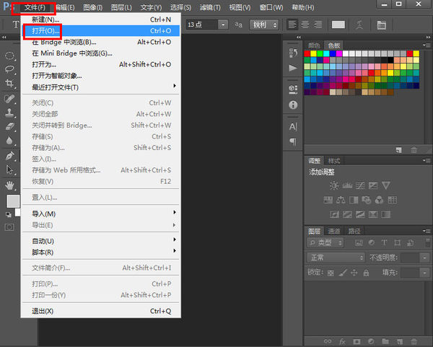433x347 pixels.
Task: Open the Info panel icon
Action: [x=293, y=105]
